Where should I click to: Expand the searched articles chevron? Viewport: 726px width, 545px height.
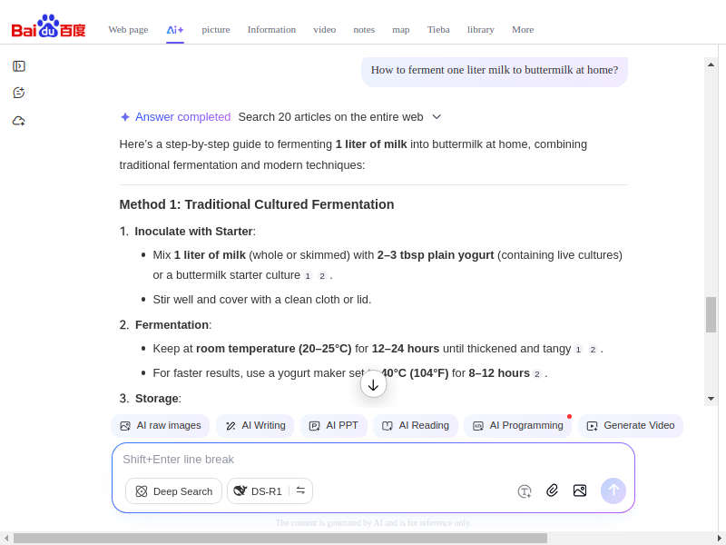437,116
